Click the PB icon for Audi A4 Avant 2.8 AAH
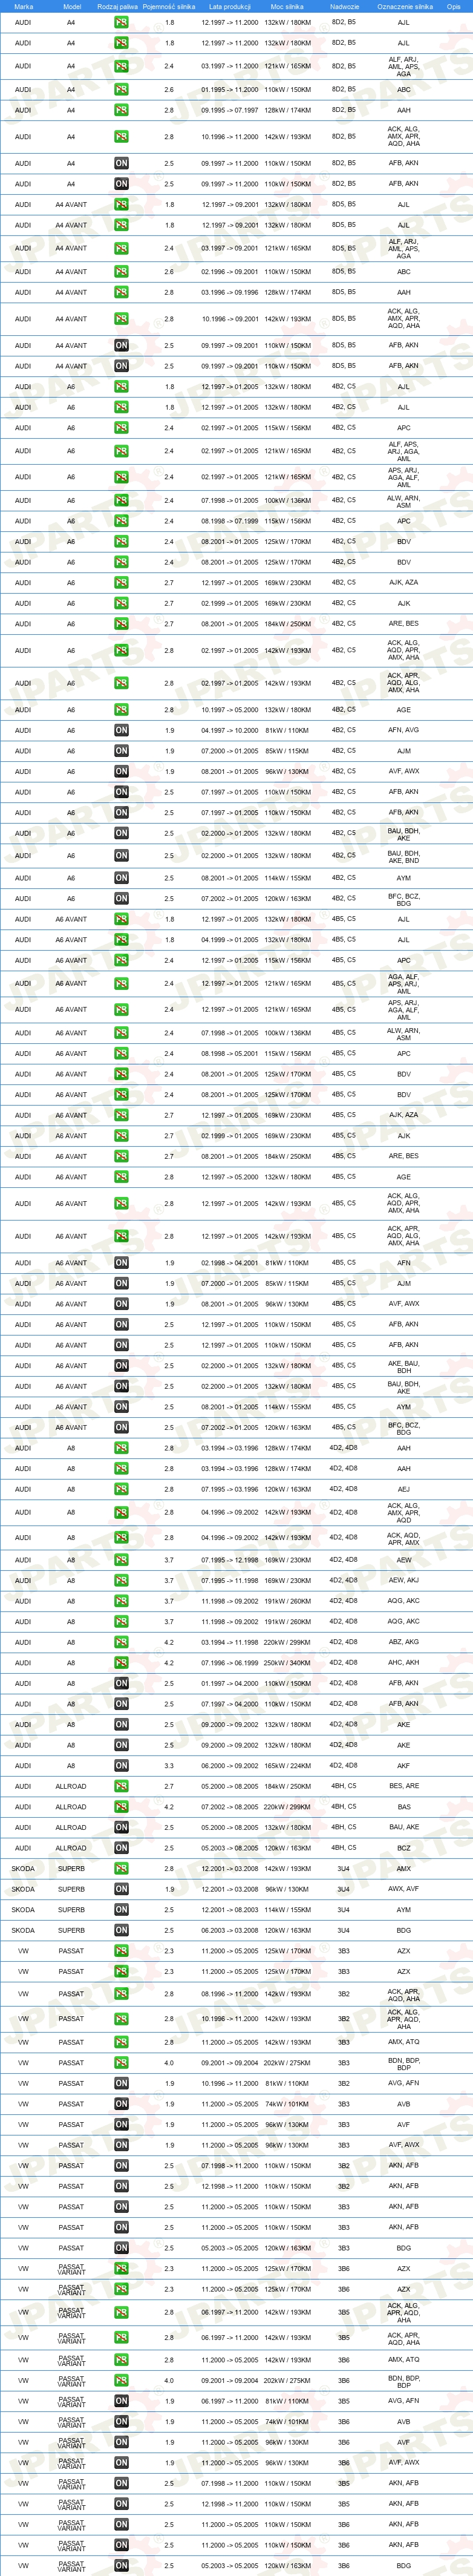This screenshot has width=473, height=2576. 121,292
